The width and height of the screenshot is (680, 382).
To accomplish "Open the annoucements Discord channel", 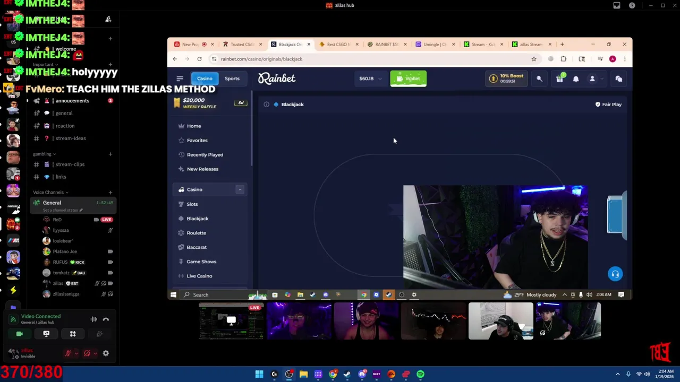I will (x=72, y=101).
